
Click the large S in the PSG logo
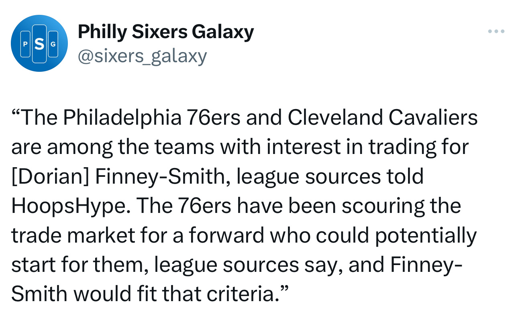coord(39,44)
